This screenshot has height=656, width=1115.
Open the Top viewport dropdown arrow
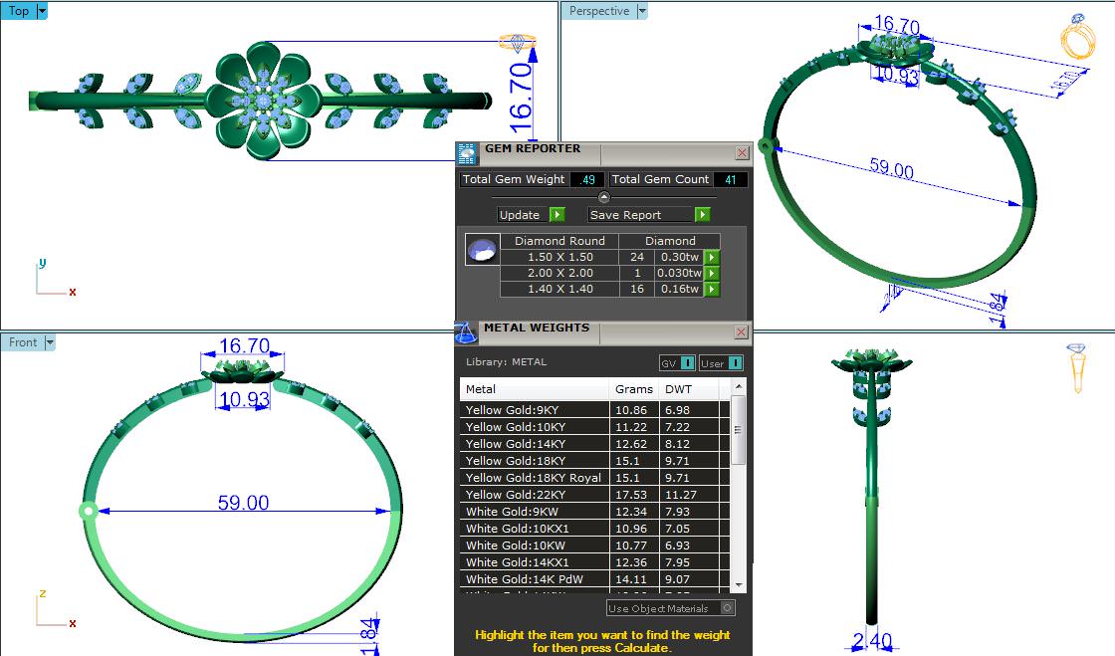click(42, 11)
